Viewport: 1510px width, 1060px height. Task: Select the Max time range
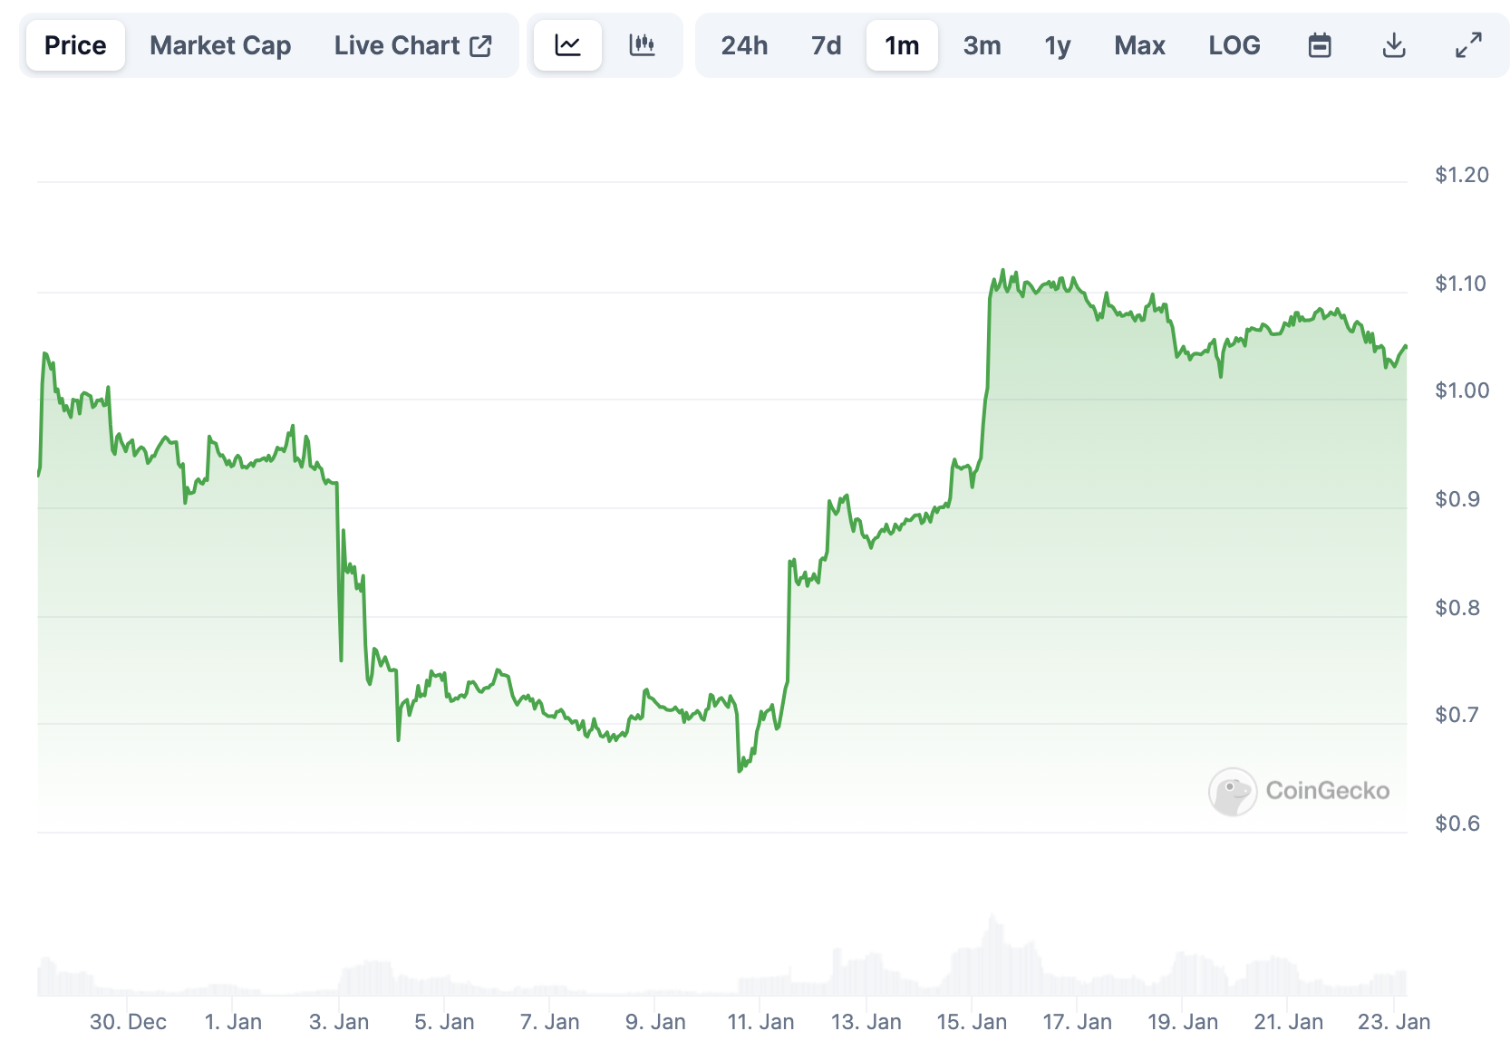point(1139,45)
